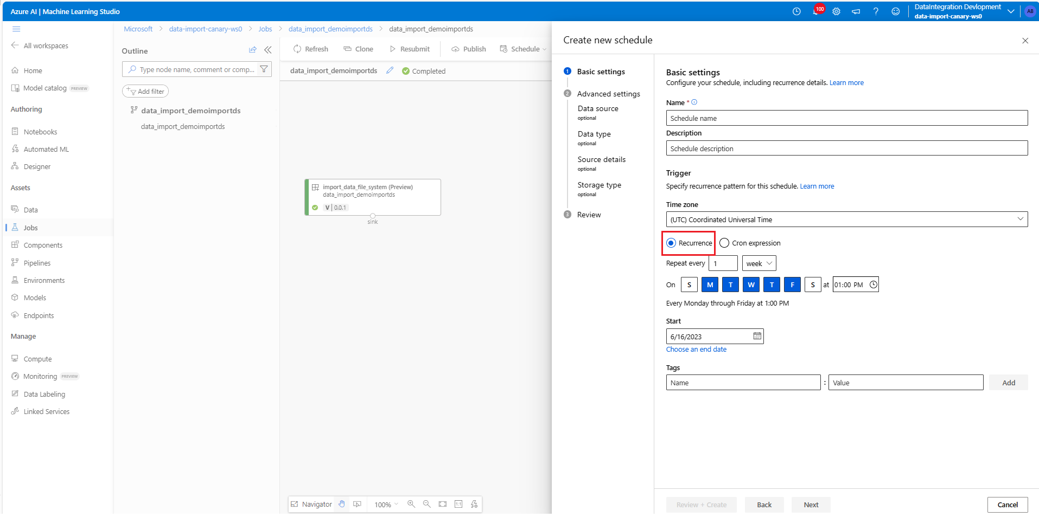Screen dimensions: 1039x530
Task: Click the pencil edit icon beside job name
Action: [390, 70]
